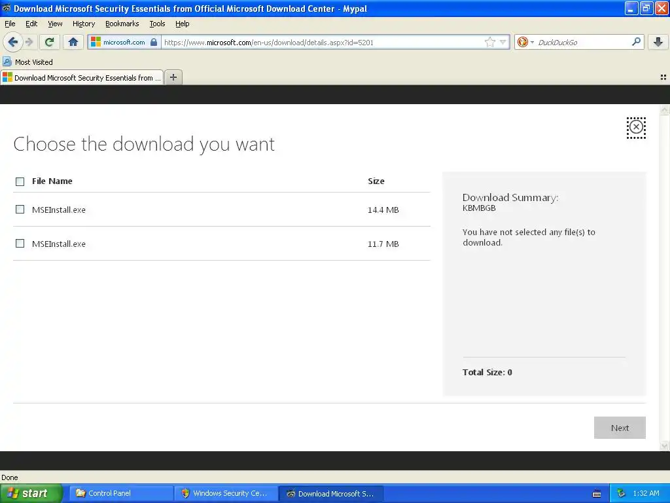
Task: Click the Download Microsoft S... taskbar button
Action: click(330, 493)
